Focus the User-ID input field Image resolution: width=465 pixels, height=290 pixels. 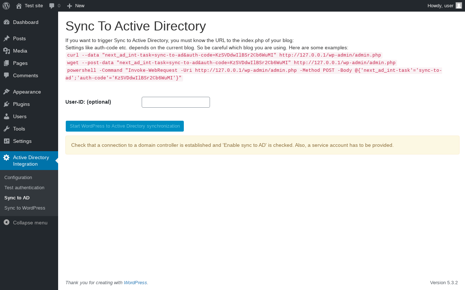tap(176, 102)
